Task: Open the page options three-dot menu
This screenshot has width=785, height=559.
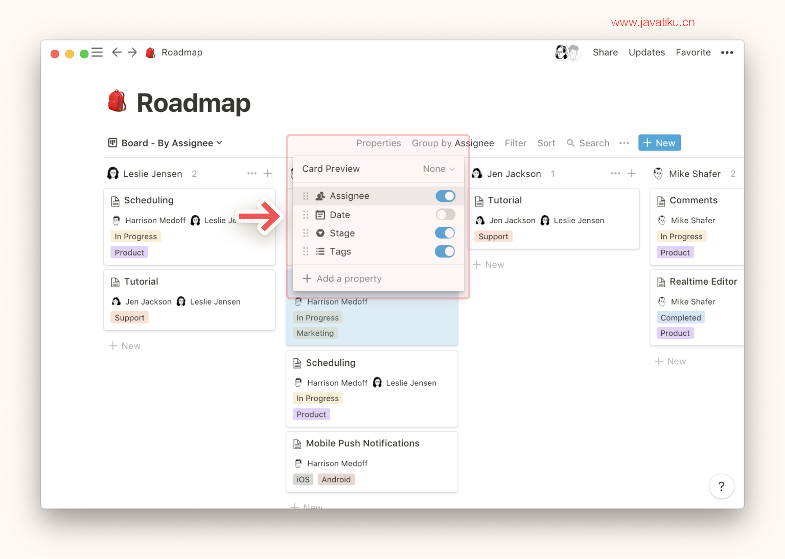Action: coord(727,52)
